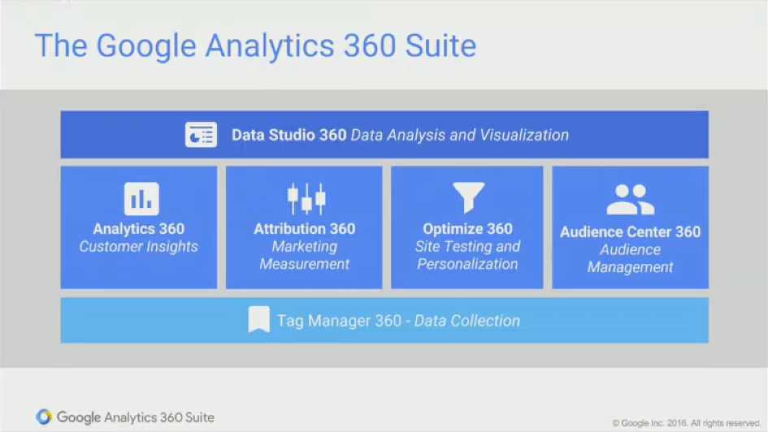Click the Analytics 360 bar chart icon
Viewport: 768px width, 432px height.
[x=141, y=199]
